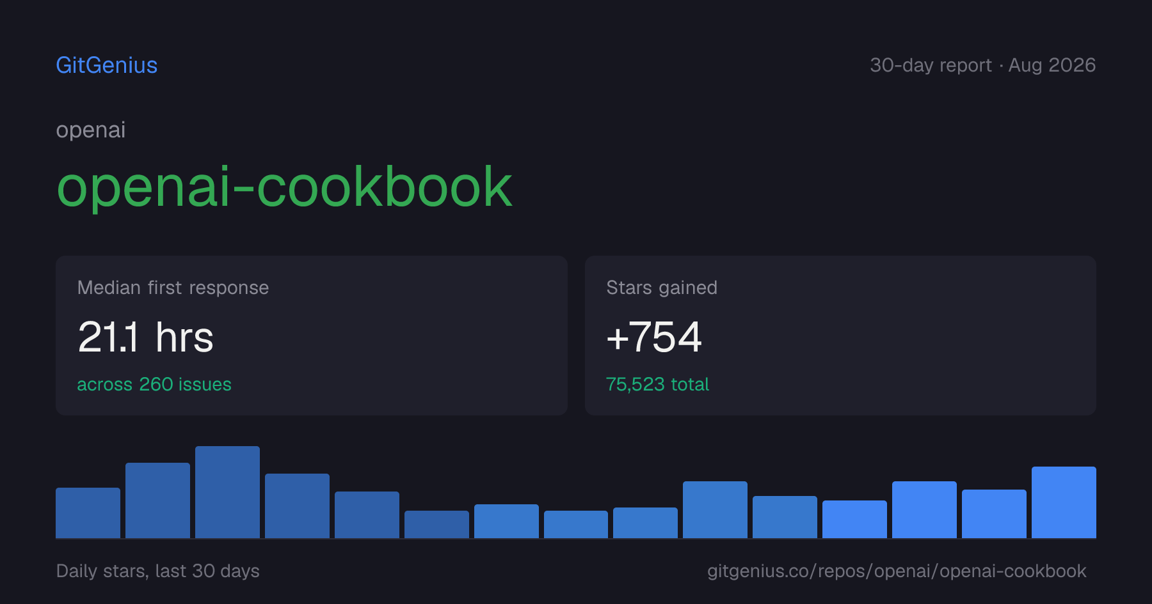Click the leftmost bar of the daily stars chart
This screenshot has height=604, width=1152.
(x=88, y=513)
